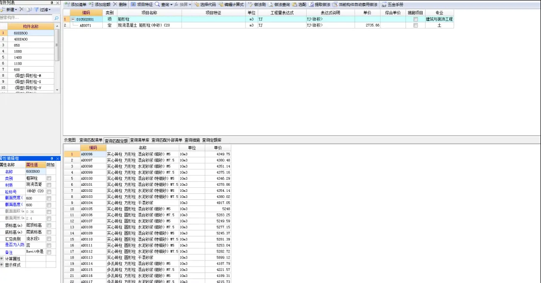
Task: Check the 附加 box for 截面高度
Action: tap(49, 205)
